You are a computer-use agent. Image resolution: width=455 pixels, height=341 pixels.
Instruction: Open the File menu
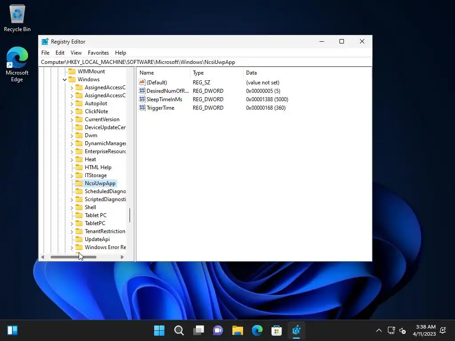coord(45,53)
